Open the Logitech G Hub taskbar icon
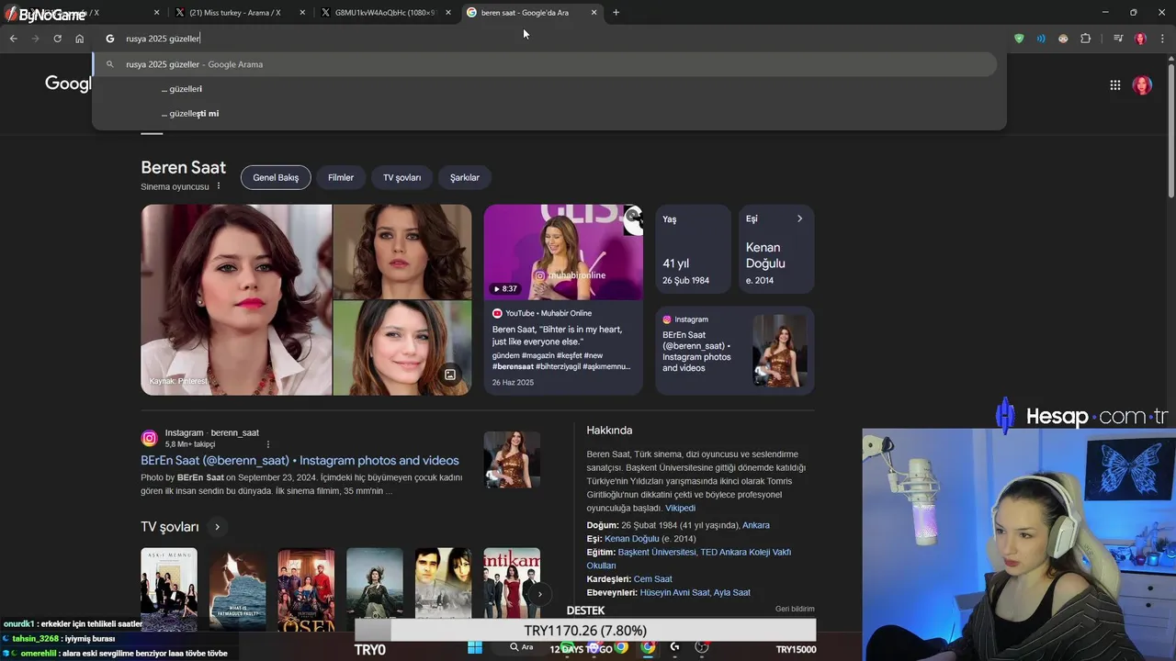Viewport: 1176px width, 661px height. pyautogui.click(x=675, y=647)
